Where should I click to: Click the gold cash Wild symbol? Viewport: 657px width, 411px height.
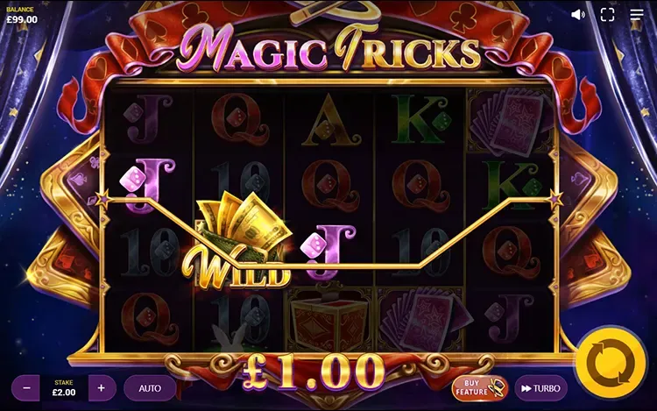pos(237,241)
